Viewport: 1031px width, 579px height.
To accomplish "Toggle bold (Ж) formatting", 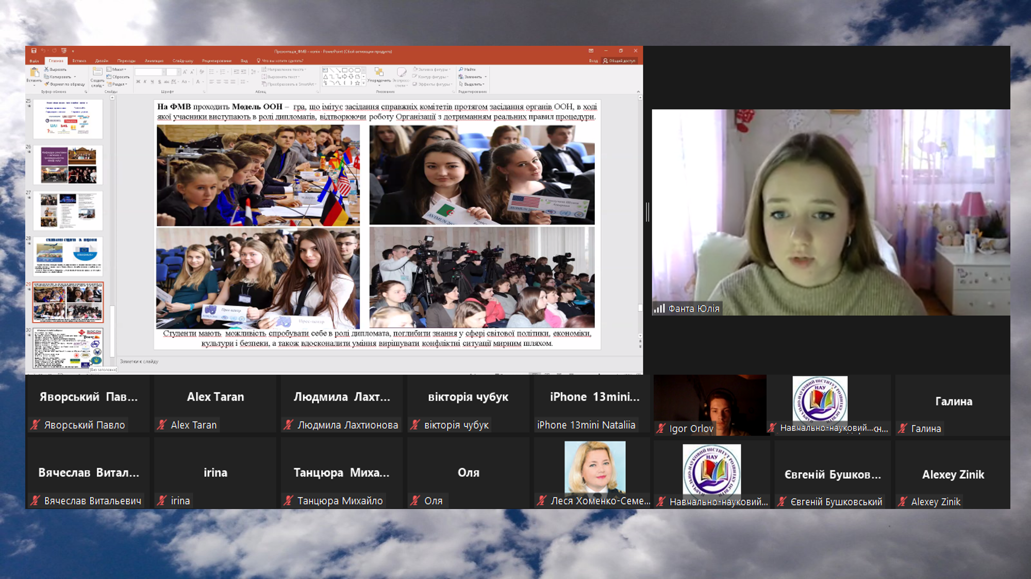I will (138, 81).
